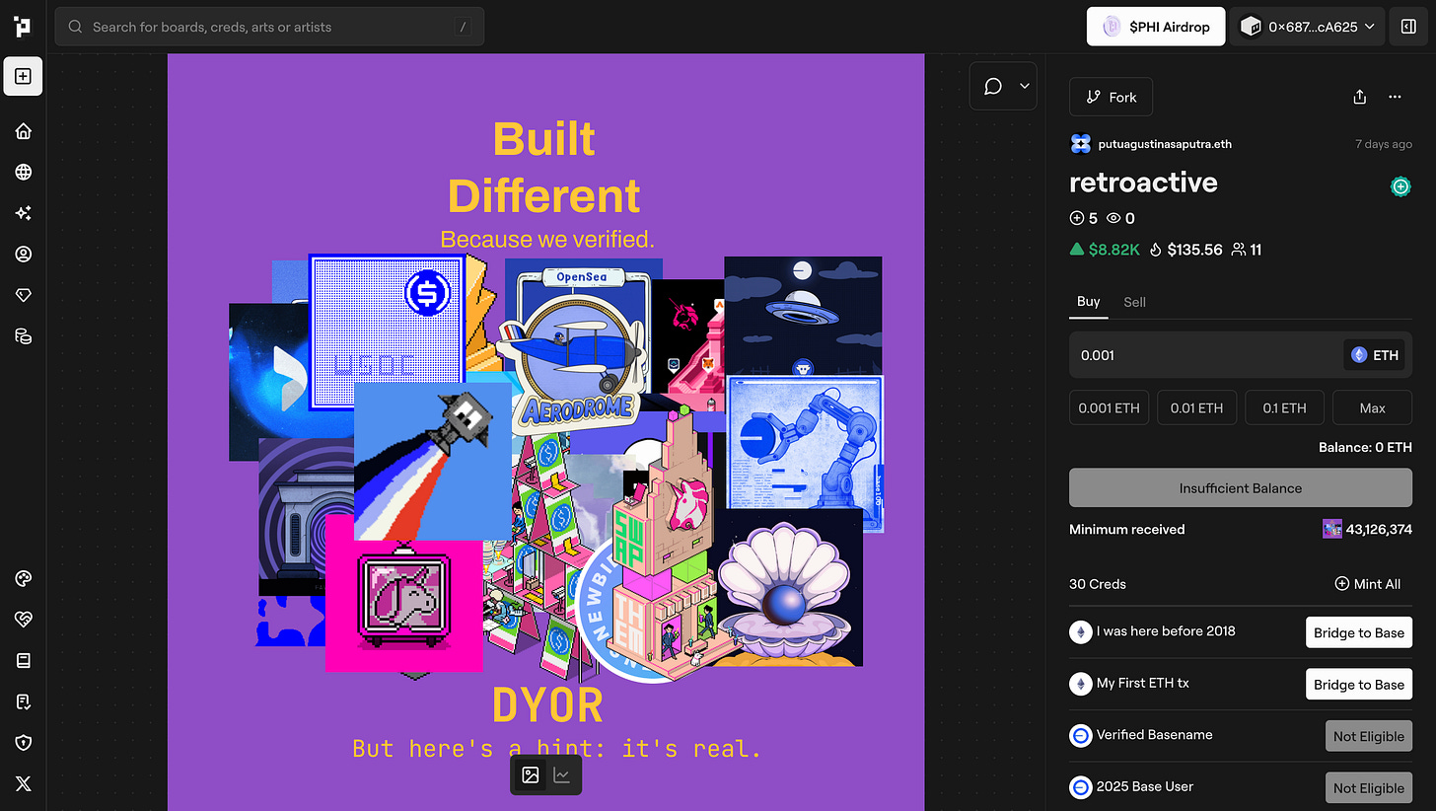Click the '30 Creds' label
The height and width of the screenshot is (811, 1436).
point(1098,584)
